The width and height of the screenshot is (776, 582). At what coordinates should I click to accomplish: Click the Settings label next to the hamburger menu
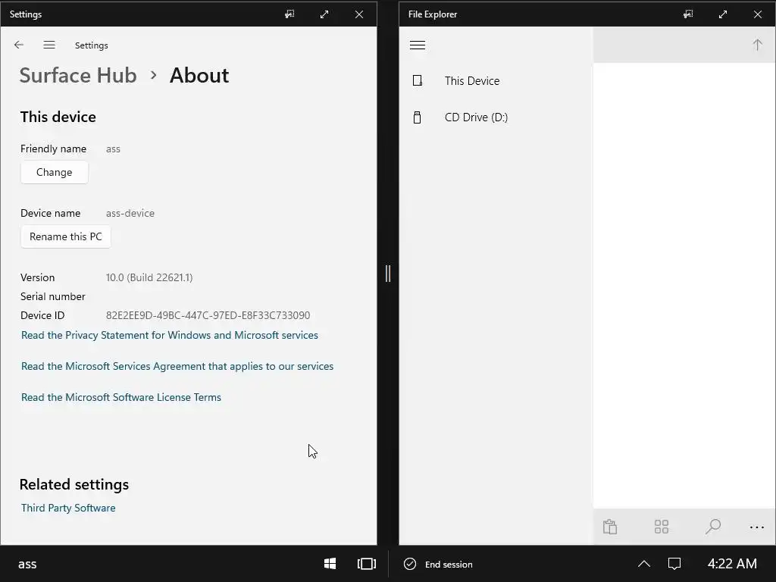(x=92, y=45)
